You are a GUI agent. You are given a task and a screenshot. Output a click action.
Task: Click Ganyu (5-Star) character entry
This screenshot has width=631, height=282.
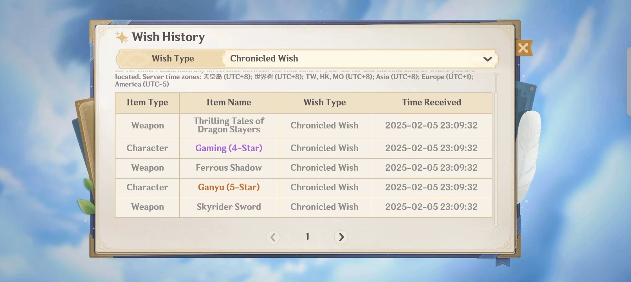pos(228,187)
